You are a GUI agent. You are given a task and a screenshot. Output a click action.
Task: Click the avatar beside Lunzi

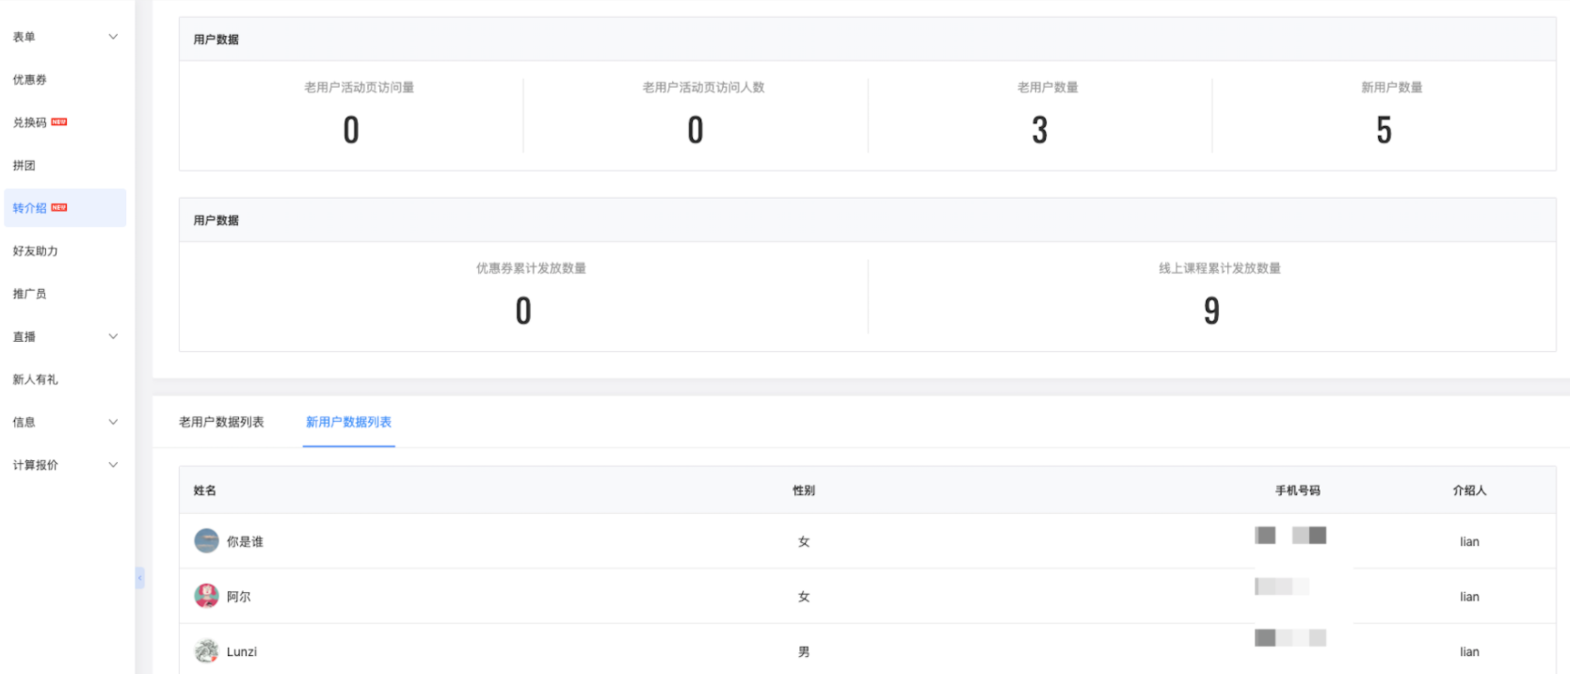pyautogui.click(x=206, y=650)
